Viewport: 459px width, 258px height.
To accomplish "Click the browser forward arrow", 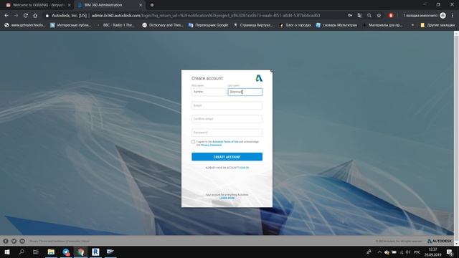I will pos(16,16).
